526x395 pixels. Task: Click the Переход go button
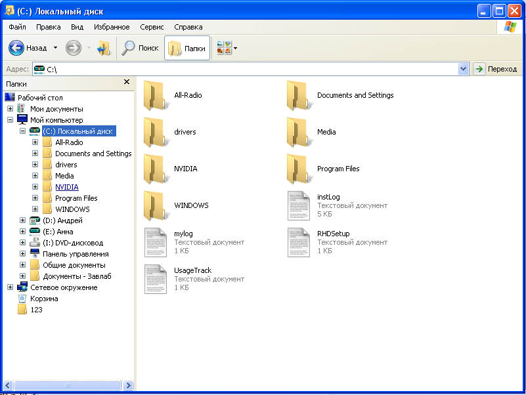tap(496, 69)
